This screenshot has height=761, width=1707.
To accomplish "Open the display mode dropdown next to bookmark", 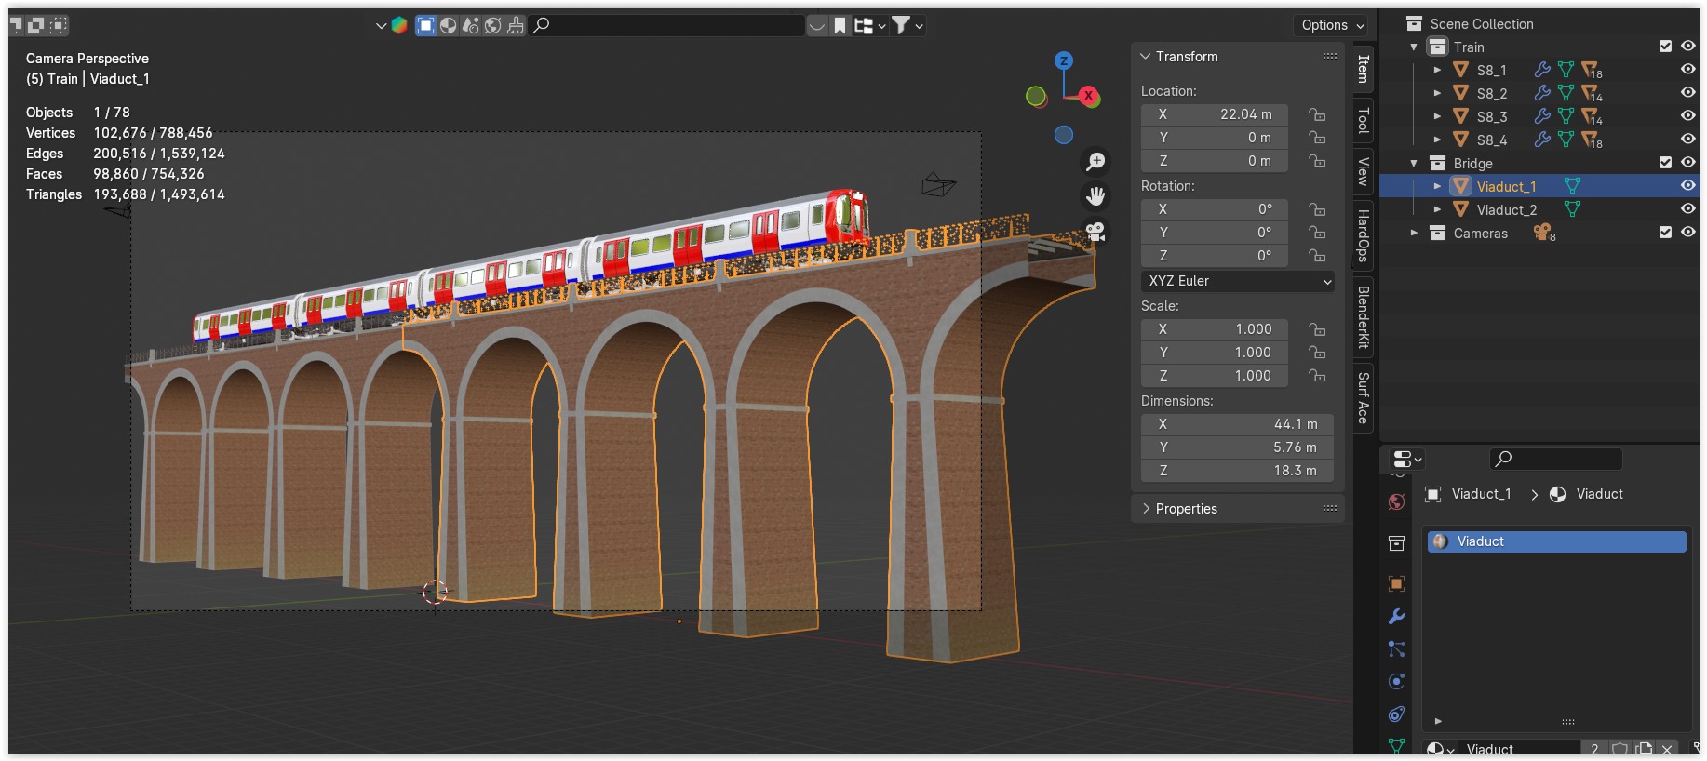I will [x=870, y=25].
